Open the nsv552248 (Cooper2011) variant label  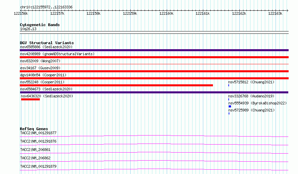coord(42,82)
